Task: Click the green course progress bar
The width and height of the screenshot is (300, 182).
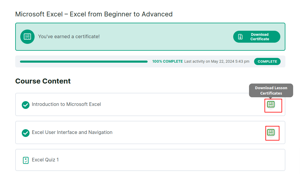Action: pyautogui.click(x=83, y=61)
